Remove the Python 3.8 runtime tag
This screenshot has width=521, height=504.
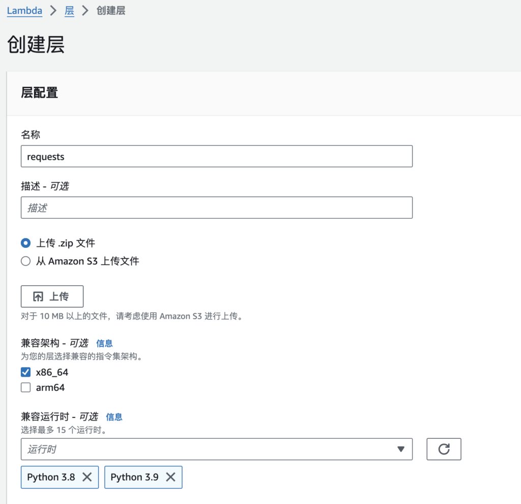[x=87, y=477]
